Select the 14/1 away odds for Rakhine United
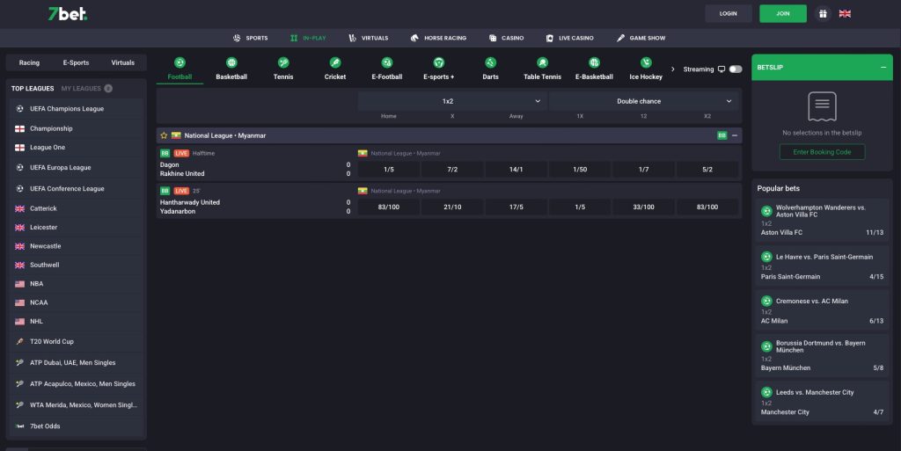 coord(516,170)
